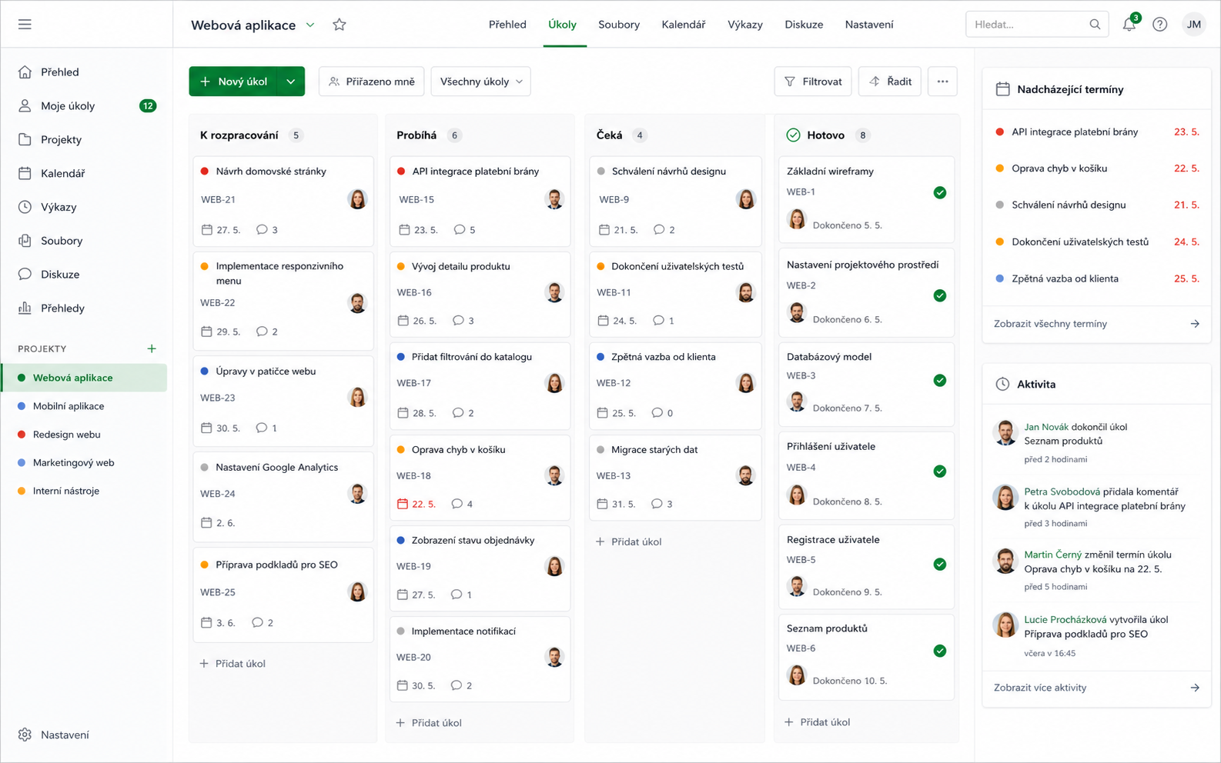Toggle completion check on Seznam produktů
1221x763 pixels.
tap(940, 651)
